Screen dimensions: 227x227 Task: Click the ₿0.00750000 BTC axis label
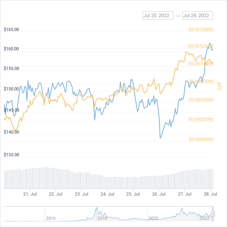201,29
